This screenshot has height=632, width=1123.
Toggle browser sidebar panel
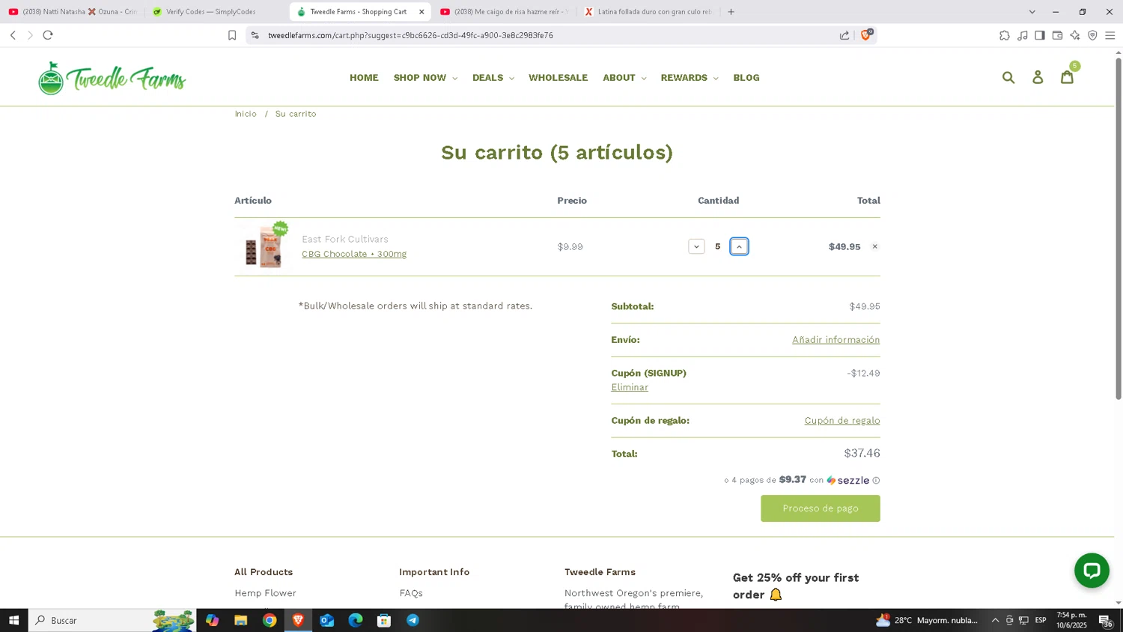(x=1040, y=35)
